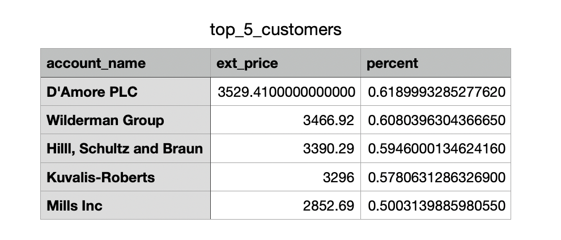Select the 0.5946000134624160 percent cell

coord(435,148)
